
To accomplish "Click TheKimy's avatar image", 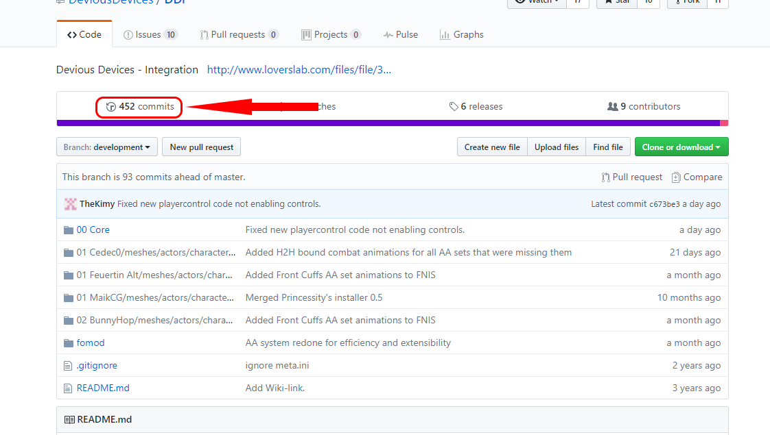I will pyautogui.click(x=70, y=203).
